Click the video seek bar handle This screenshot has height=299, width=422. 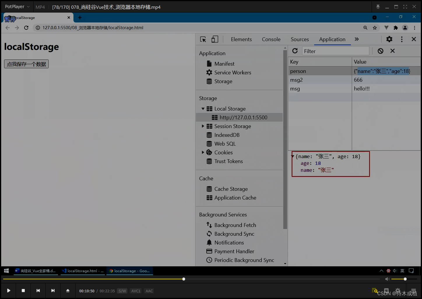tap(184, 279)
